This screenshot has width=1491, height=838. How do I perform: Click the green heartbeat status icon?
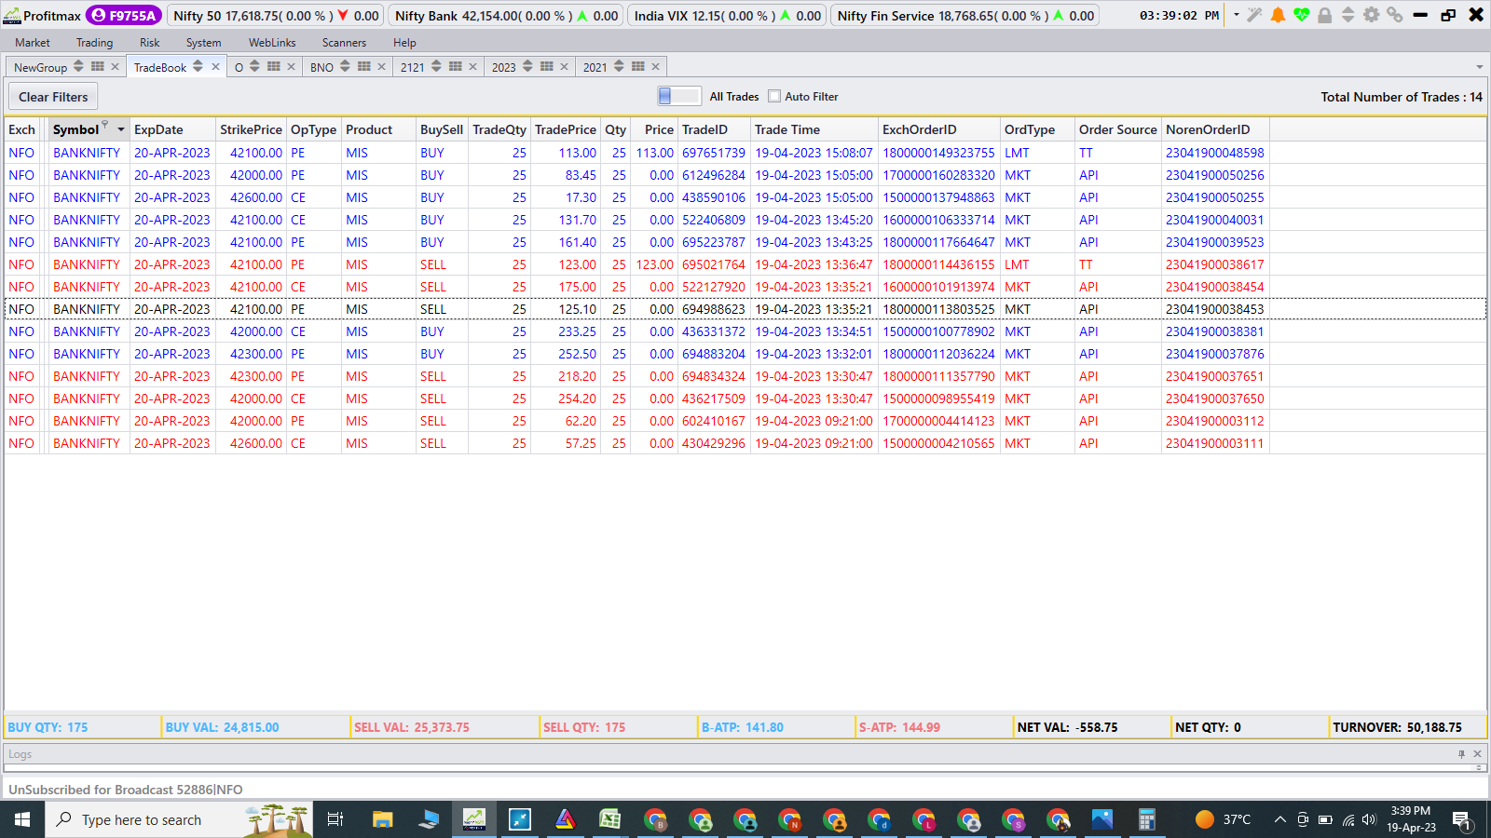pos(1301,15)
